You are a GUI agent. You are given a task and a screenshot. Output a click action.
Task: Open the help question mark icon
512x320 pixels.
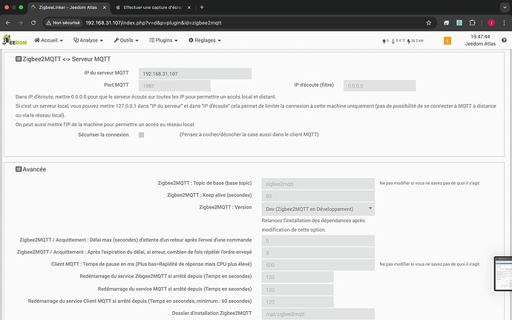504,40
